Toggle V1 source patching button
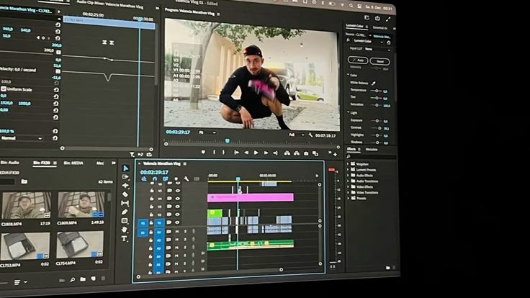 [143, 223]
